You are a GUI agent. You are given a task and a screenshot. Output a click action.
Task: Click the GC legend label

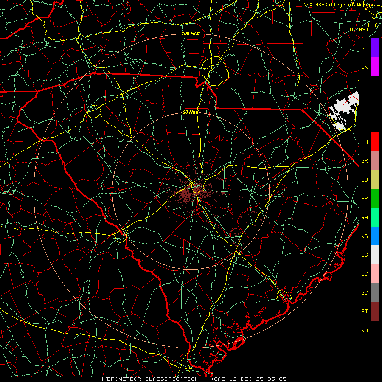point(364,292)
